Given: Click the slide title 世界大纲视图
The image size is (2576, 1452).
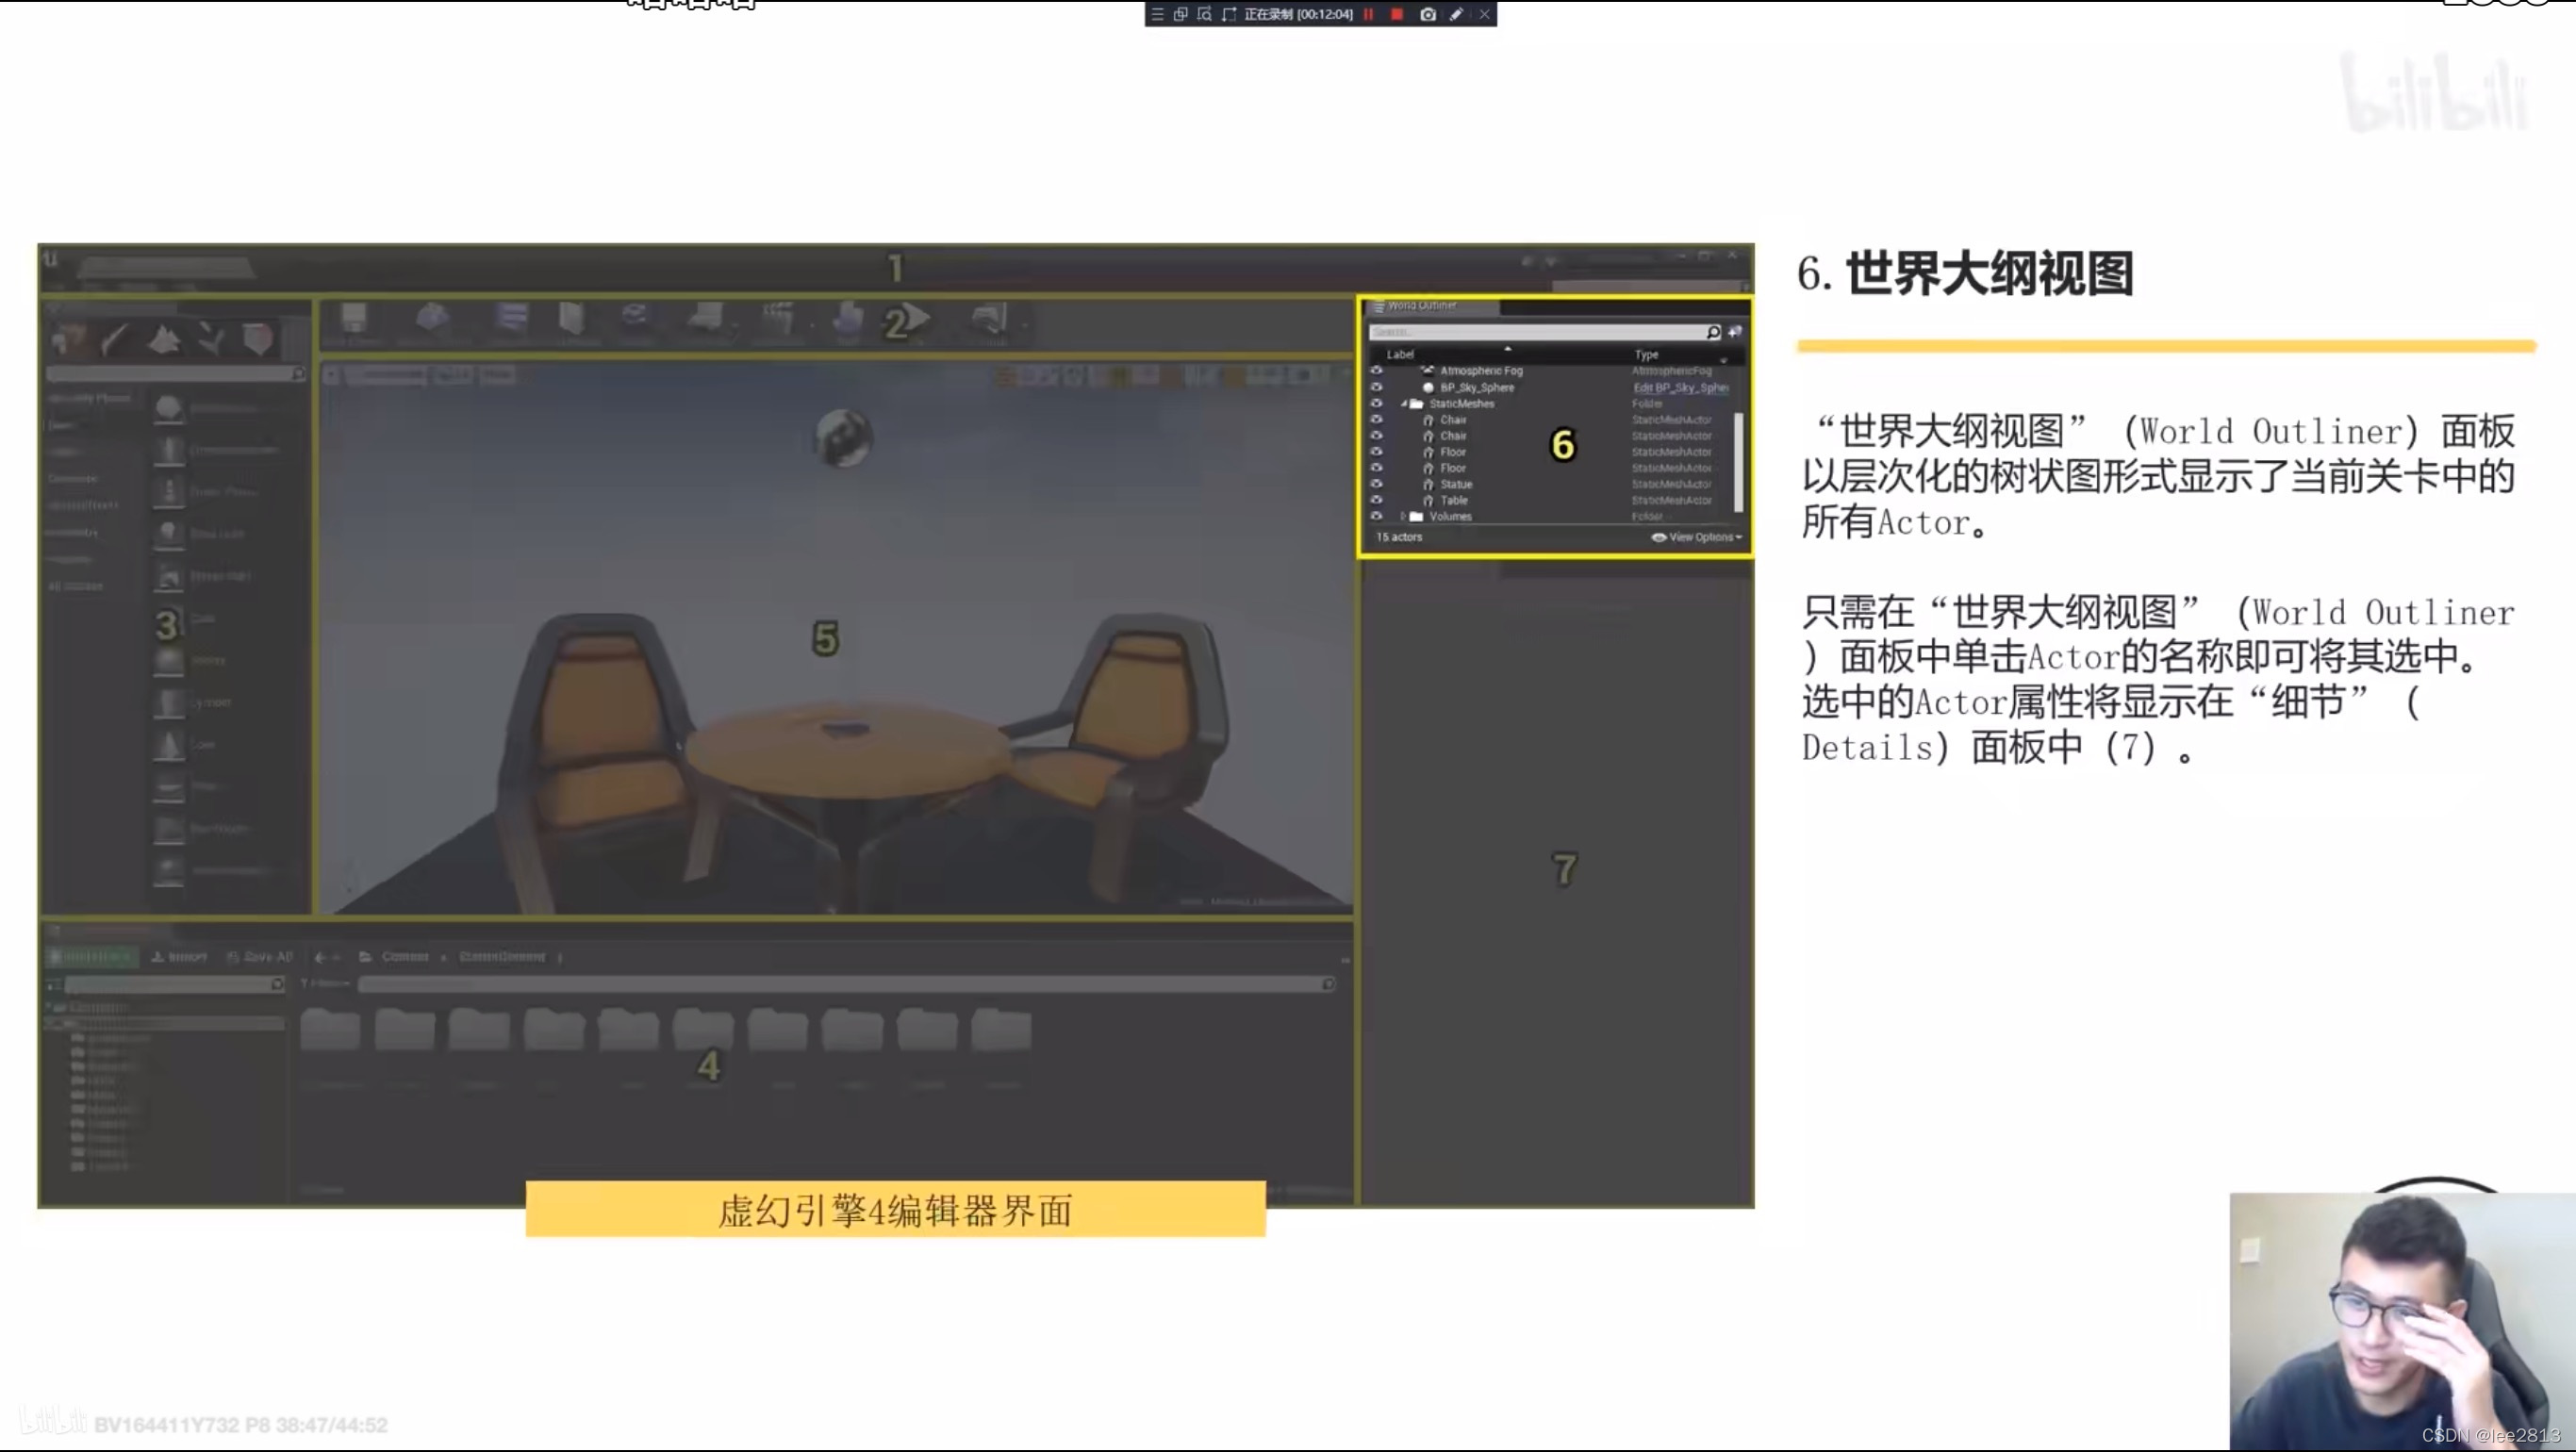Looking at the screenshot, I should point(1990,274).
